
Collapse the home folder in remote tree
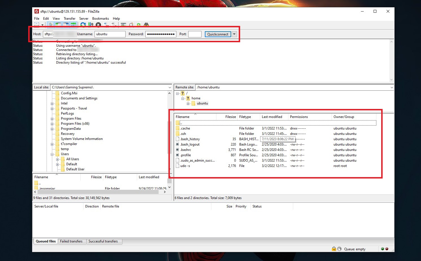point(183,98)
